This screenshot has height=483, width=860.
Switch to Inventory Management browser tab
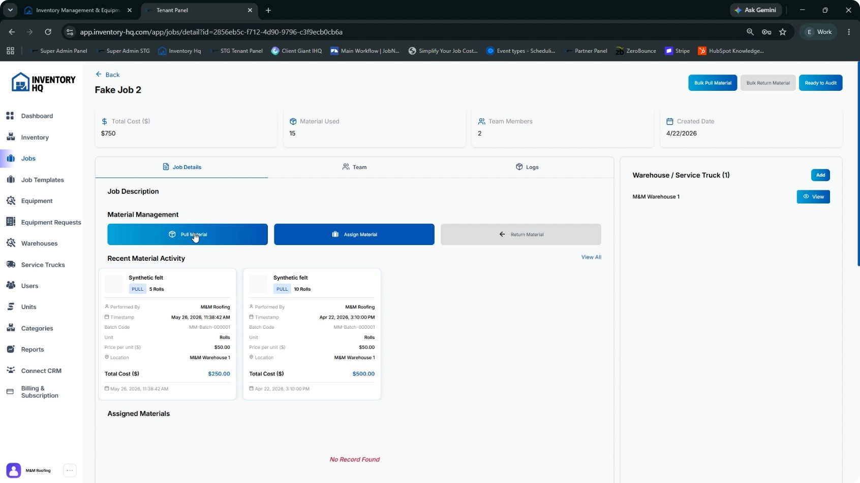point(79,10)
